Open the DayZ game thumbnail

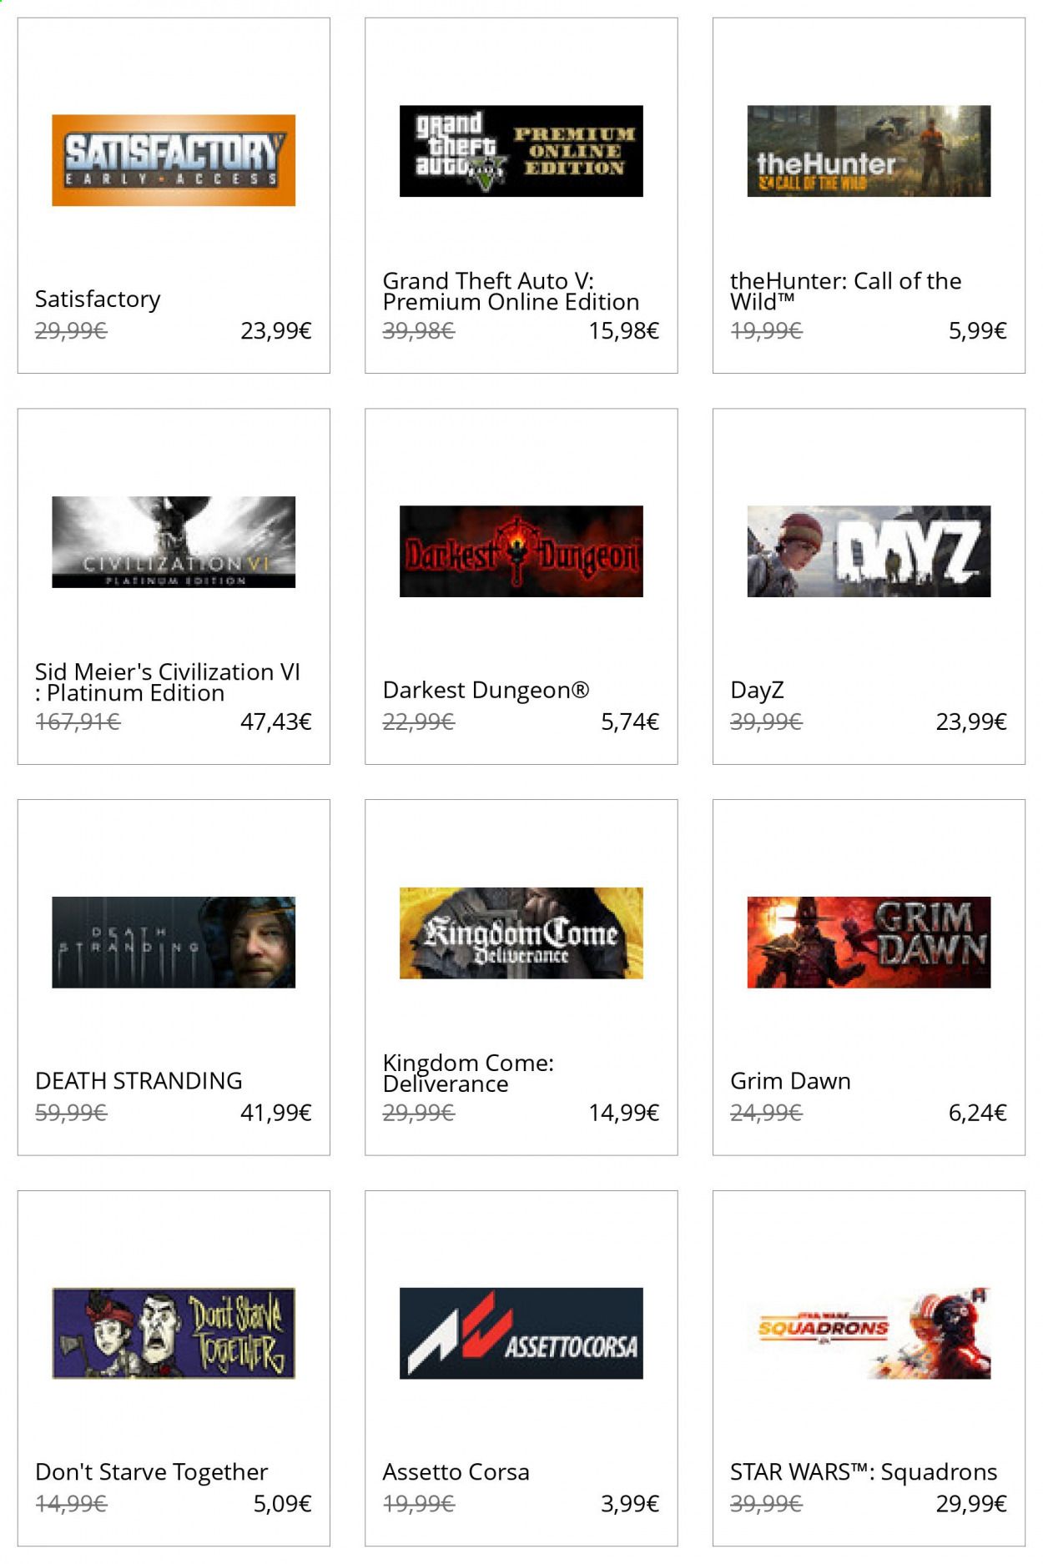coord(869,551)
